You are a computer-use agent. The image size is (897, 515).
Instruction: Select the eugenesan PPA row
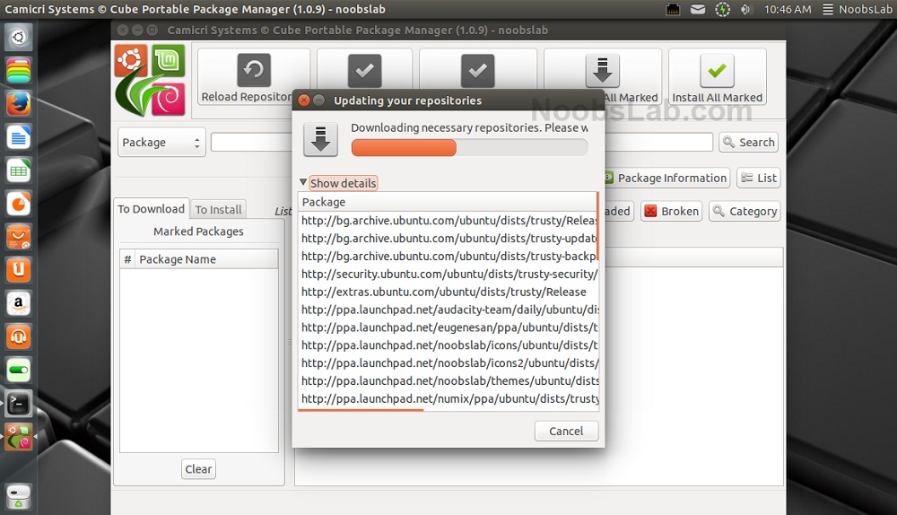tap(448, 327)
